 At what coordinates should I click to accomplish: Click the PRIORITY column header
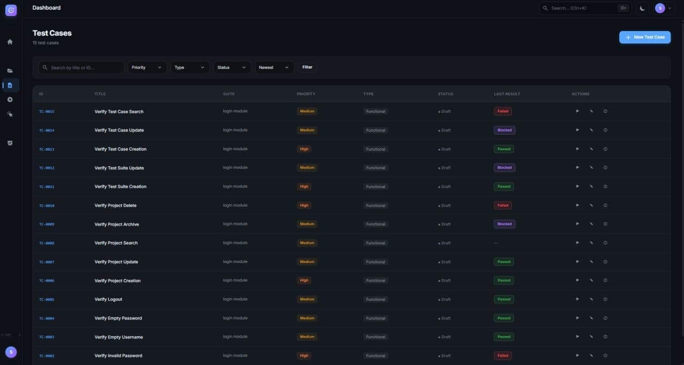pyautogui.click(x=306, y=94)
